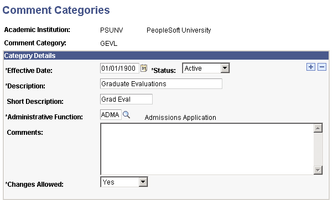The image size is (333, 200).
Task: Click the Status dropdown arrow button
Action: pyautogui.click(x=225, y=68)
